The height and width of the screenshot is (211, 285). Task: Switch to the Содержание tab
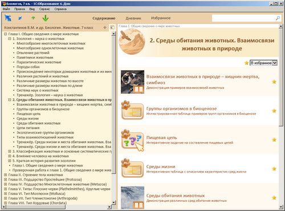[x=104, y=18]
